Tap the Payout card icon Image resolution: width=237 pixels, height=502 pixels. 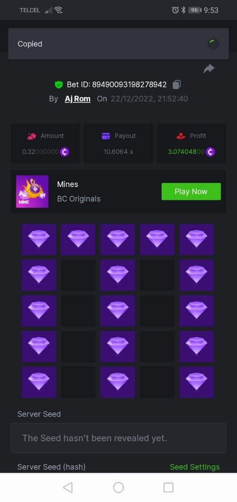click(x=106, y=136)
